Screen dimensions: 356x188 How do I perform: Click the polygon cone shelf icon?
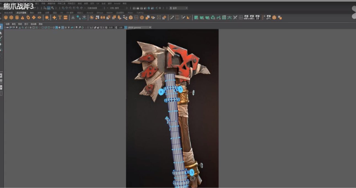(x=23, y=18)
